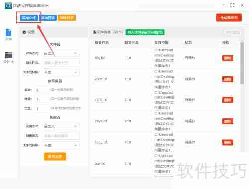Click the 添加目录 button
The width and height of the screenshot is (249, 189).
pos(48,18)
